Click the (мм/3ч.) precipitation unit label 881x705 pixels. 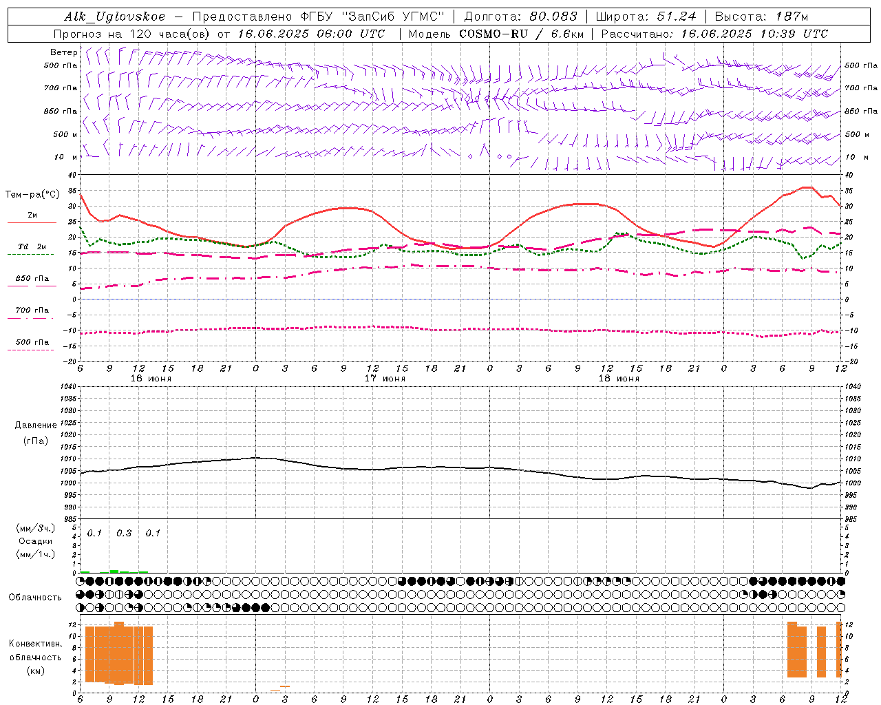tap(36, 528)
